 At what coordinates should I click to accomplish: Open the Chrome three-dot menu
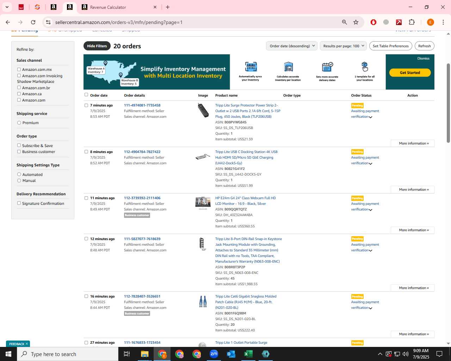443,22
